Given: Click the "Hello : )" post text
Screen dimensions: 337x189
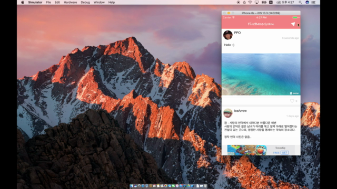Looking at the screenshot, I should tap(229, 45).
